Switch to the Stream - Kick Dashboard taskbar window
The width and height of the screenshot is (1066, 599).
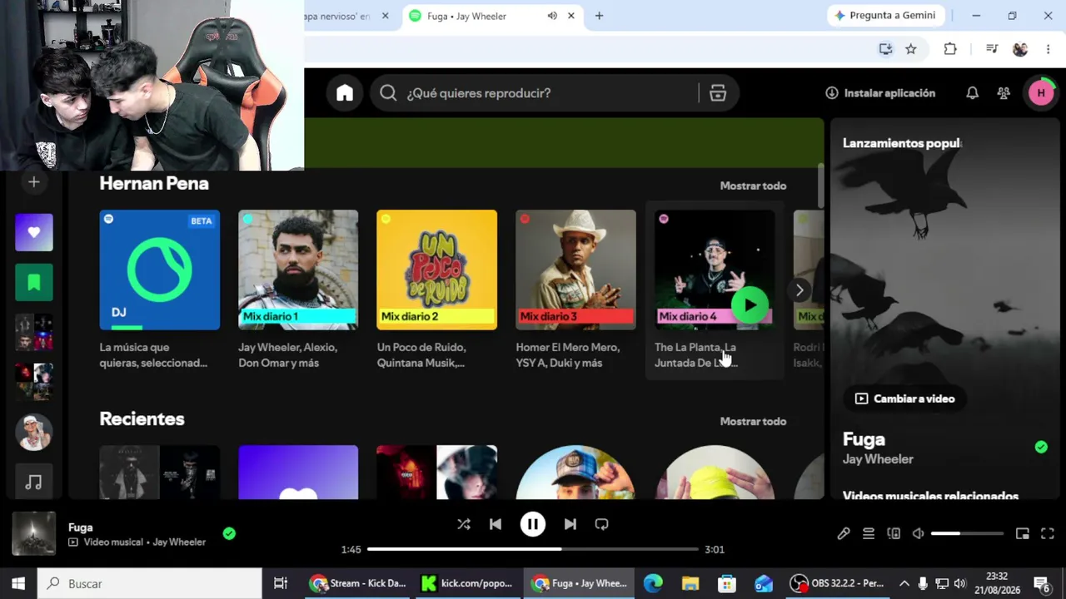tap(357, 583)
